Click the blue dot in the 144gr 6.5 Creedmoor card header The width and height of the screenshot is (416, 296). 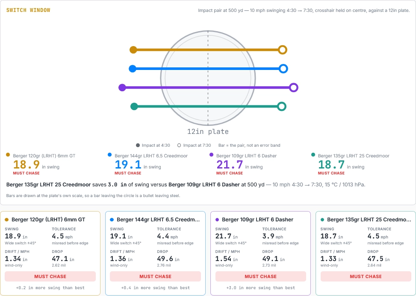(112, 220)
